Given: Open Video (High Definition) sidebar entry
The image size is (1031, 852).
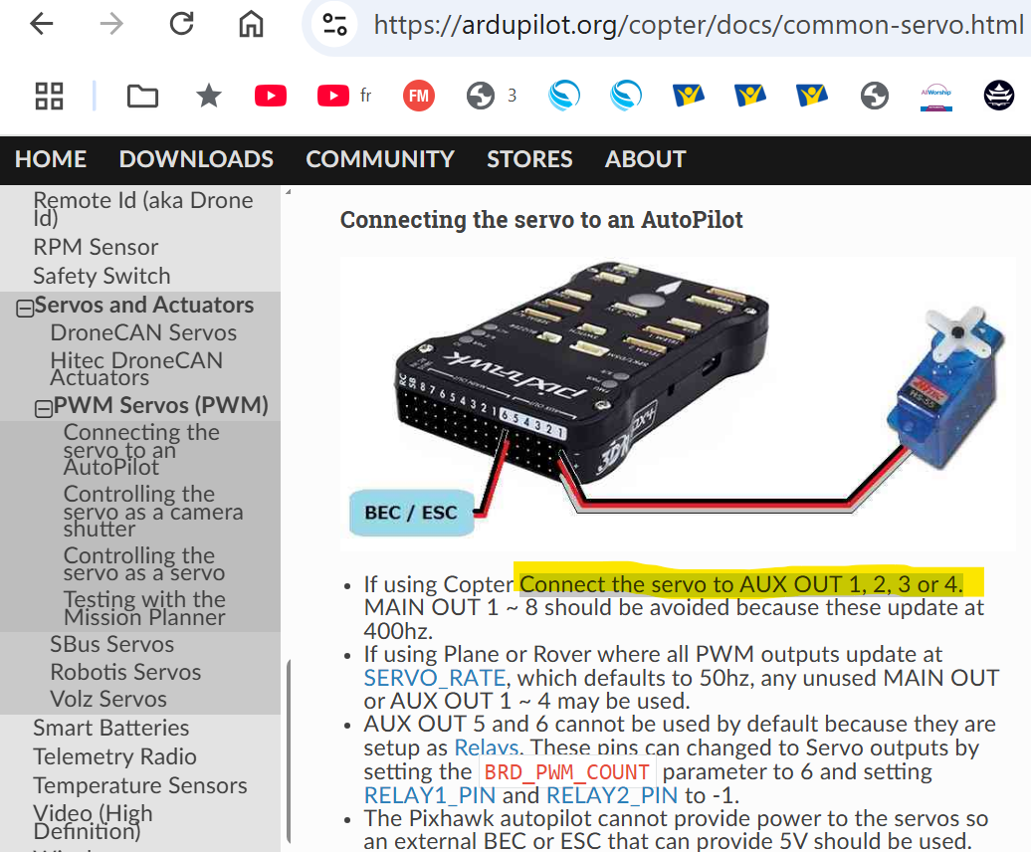Looking at the screenshot, I should coord(93,822).
